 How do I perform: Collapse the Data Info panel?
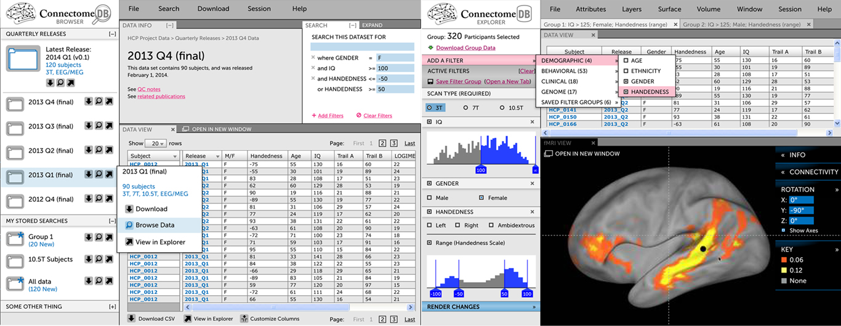169,25
